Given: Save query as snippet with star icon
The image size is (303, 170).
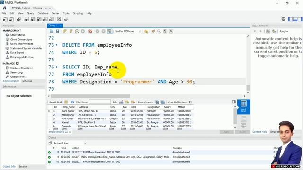Looking at the screenshot, I should [x=146, y=31].
